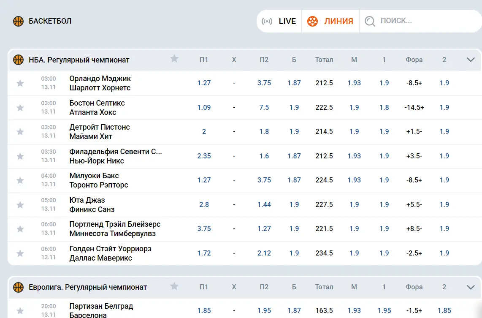Open the Милуоки Бакс vs Торонто Рэпторс match

click(x=99, y=180)
